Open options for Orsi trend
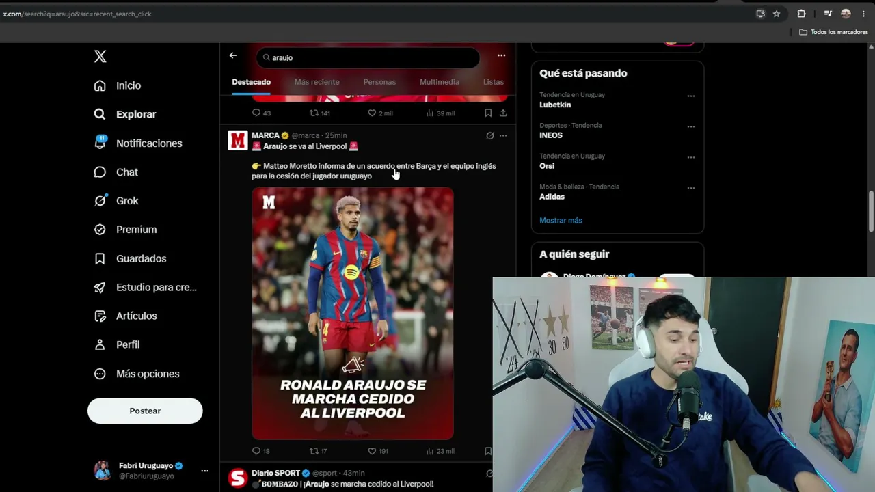The height and width of the screenshot is (492, 875). tap(690, 157)
